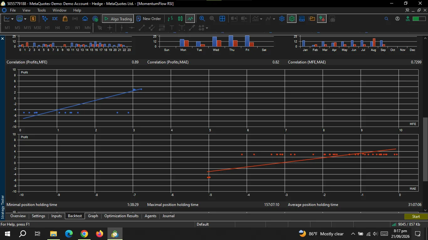Draw a horizontal line tool
Screen dimensions: 428x240
tap(132, 28)
